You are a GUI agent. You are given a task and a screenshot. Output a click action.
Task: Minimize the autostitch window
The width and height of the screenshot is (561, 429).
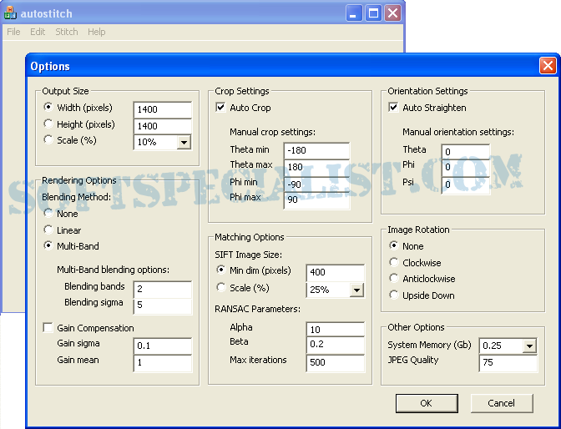pos(354,13)
